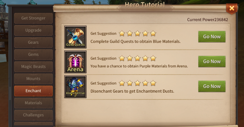Open the Gems tab
The width and height of the screenshot is (244, 127).
point(33,54)
